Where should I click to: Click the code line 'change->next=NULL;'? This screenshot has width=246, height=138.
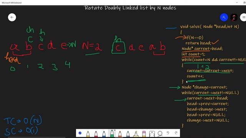pos(208,120)
